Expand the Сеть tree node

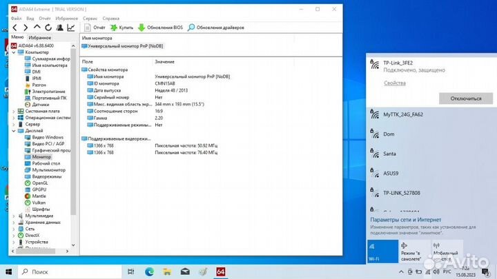14,229
